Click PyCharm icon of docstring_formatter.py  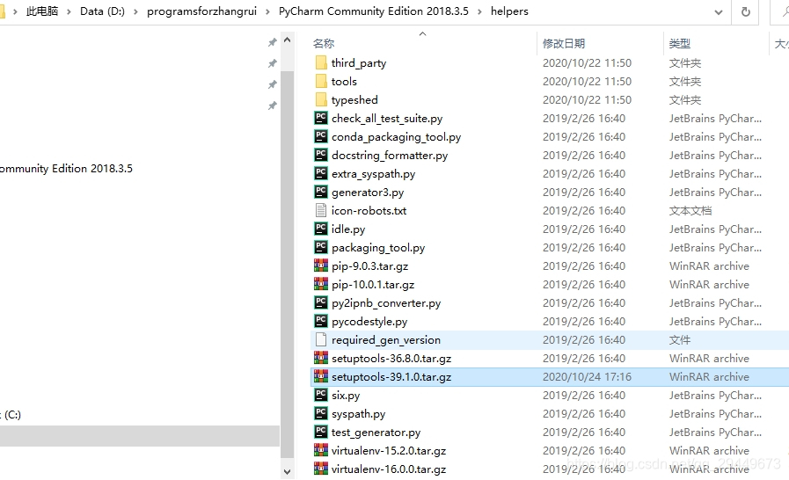pyautogui.click(x=321, y=155)
